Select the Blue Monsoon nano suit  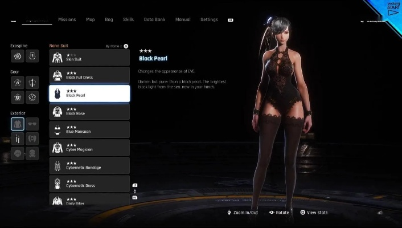tap(89, 129)
